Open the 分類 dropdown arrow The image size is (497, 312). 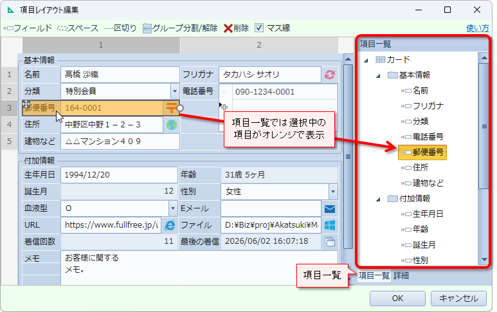pyautogui.click(x=175, y=91)
